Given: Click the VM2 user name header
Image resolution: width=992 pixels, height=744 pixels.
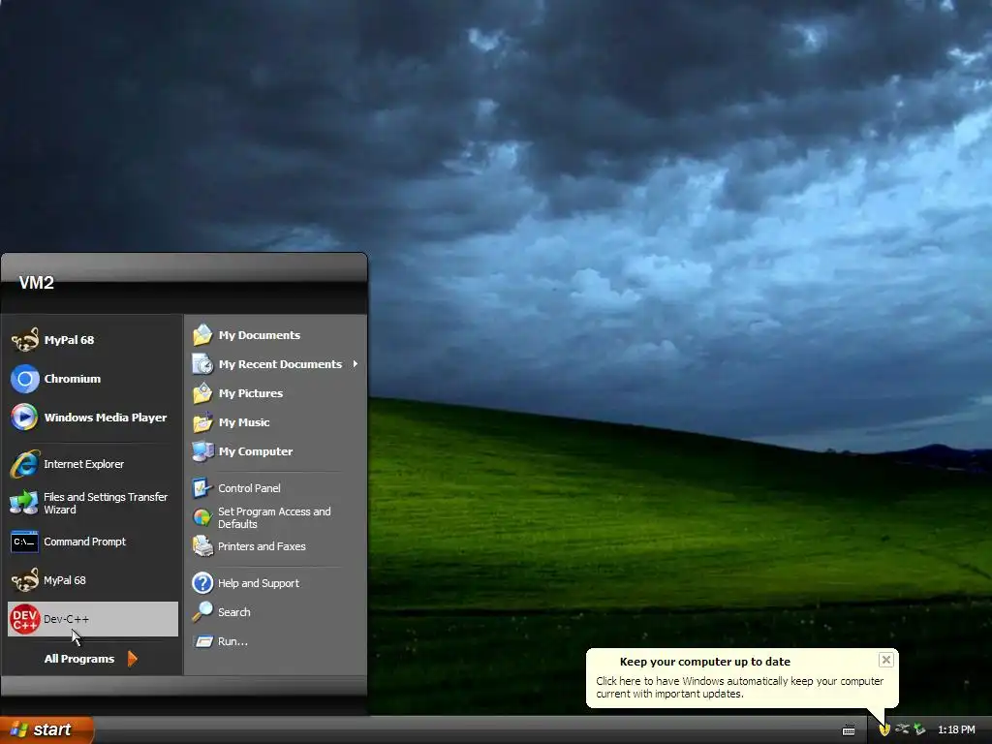Looking at the screenshot, I should 36,283.
